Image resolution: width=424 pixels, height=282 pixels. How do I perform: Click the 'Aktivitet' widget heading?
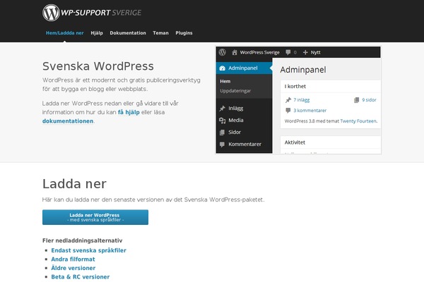295,142
